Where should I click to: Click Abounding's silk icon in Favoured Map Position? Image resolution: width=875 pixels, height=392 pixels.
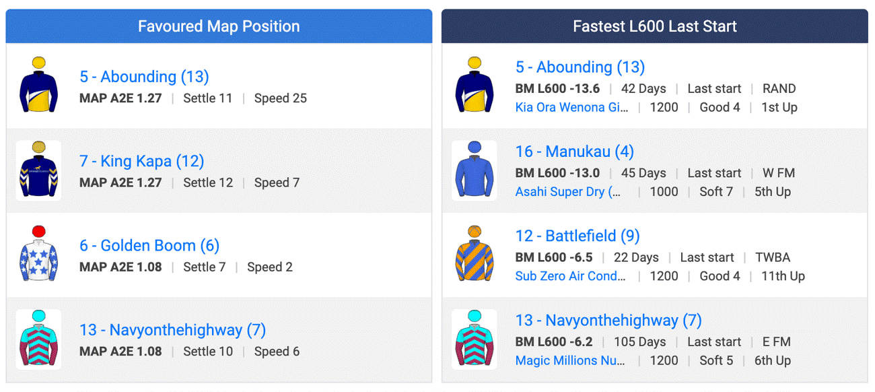pos(38,86)
